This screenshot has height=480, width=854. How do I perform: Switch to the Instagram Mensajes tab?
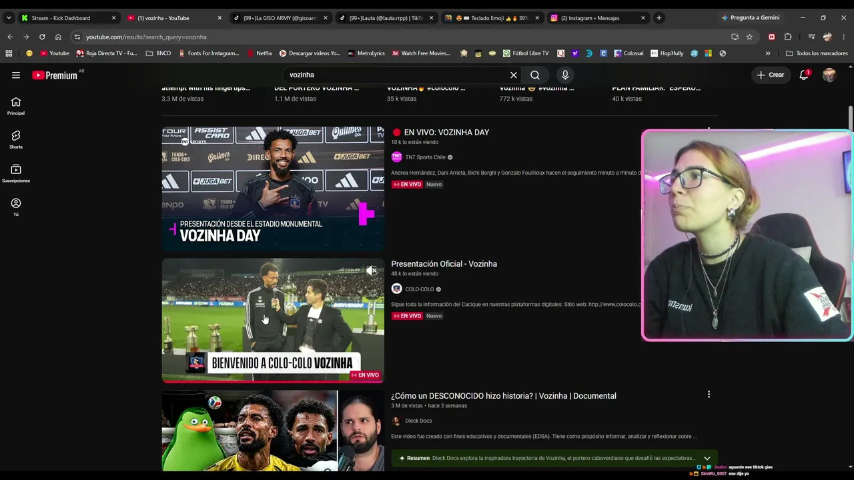click(x=598, y=18)
